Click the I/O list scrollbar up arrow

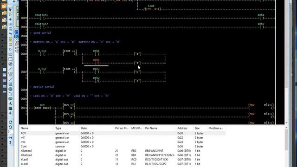pyautogui.click(x=286, y=128)
